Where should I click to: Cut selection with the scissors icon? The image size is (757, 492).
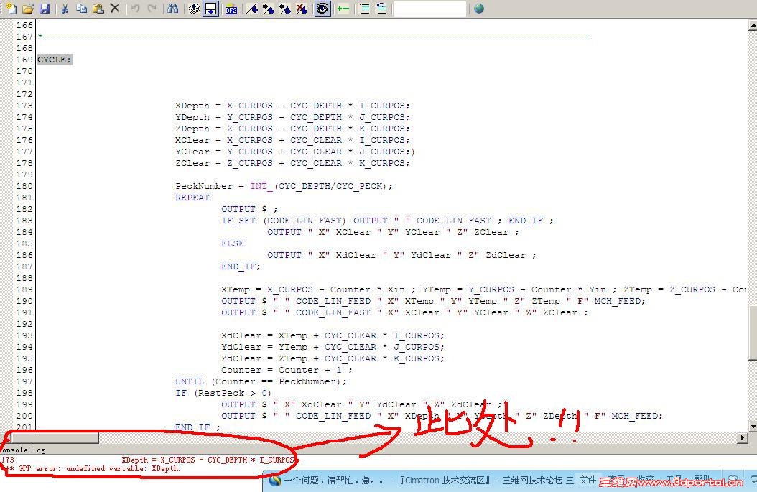point(65,9)
